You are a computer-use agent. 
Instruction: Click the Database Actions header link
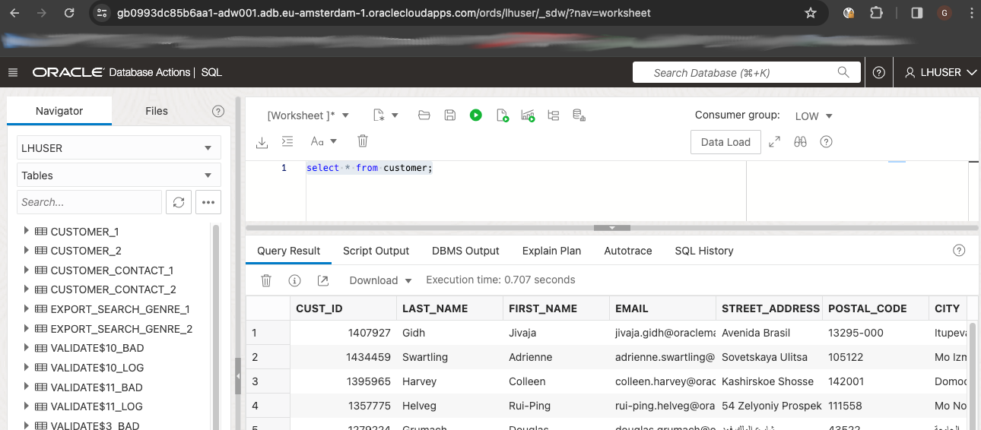[150, 72]
